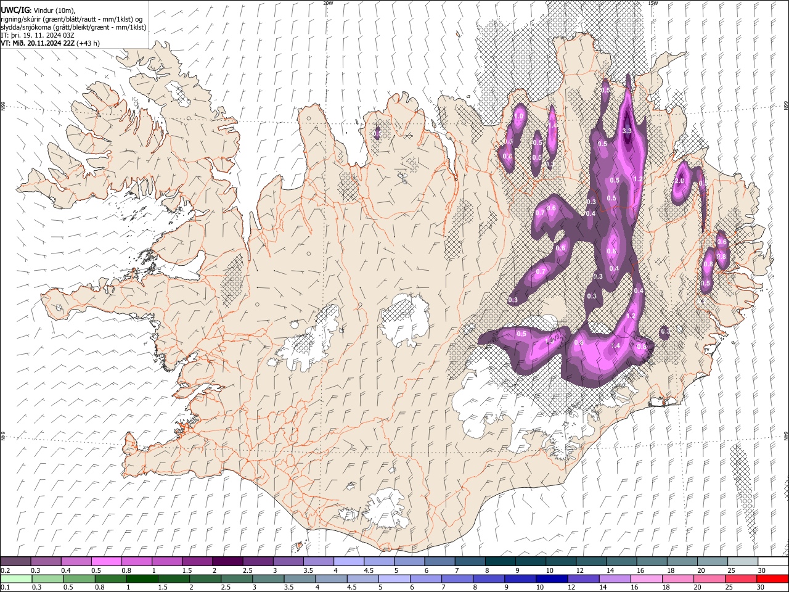
Task: Select the violet 12 swatch in bottom legend row
Action: point(584,578)
